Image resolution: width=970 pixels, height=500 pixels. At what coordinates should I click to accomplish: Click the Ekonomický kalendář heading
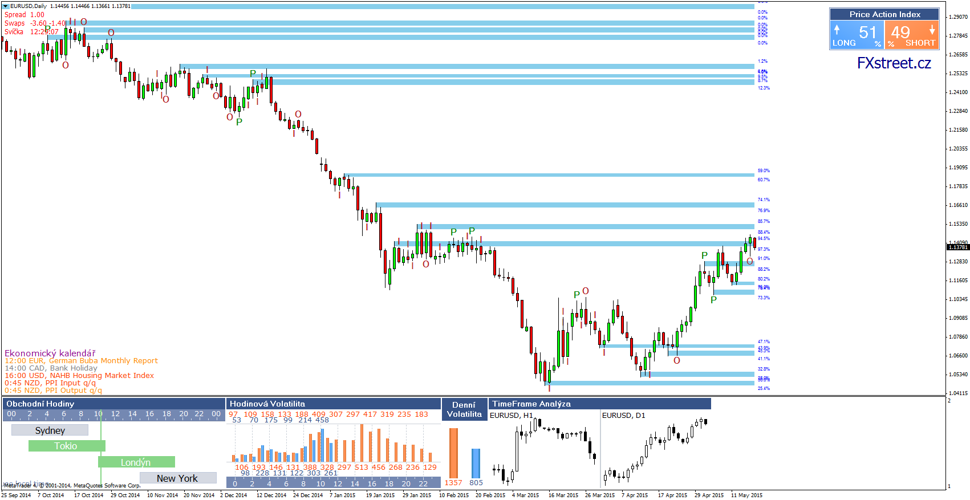(x=50, y=353)
